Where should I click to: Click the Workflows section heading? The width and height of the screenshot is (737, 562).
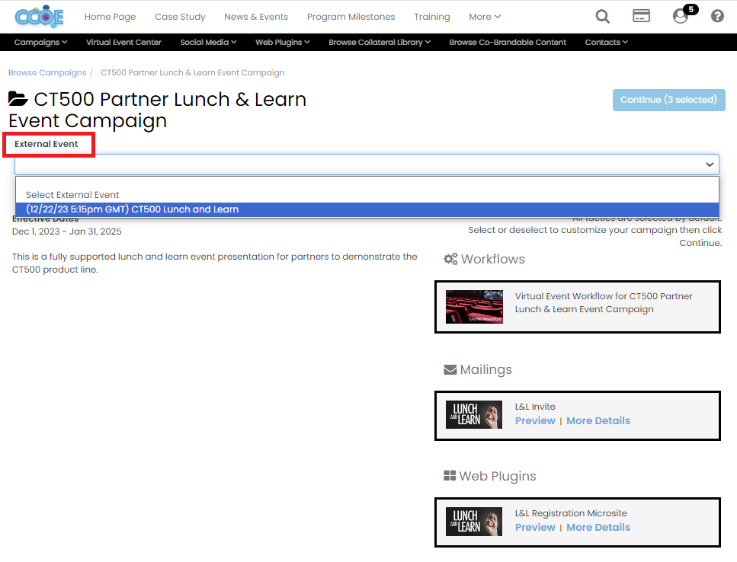pyautogui.click(x=492, y=259)
